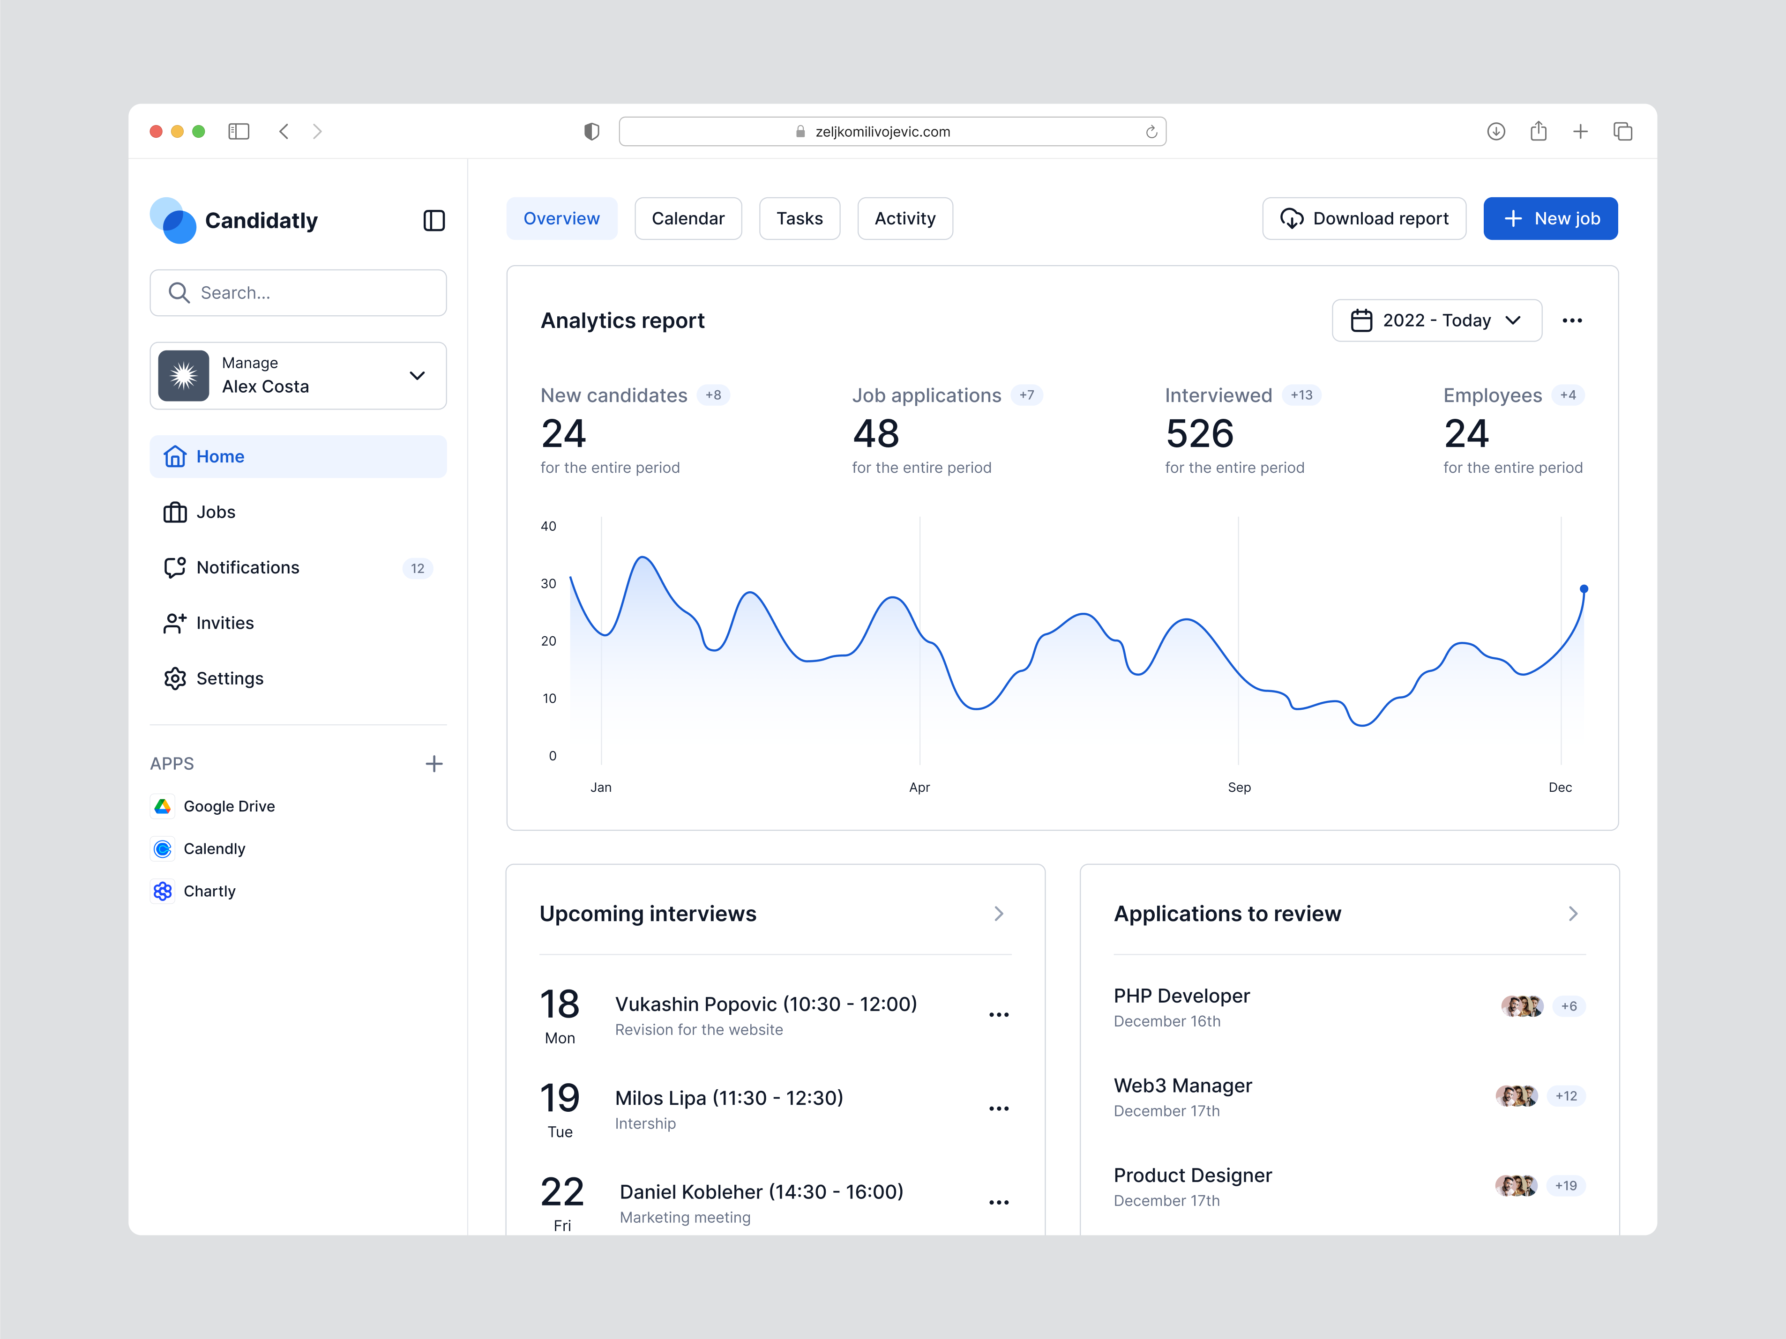Download the analytics report
Screen dimensions: 1786x1339
point(1364,218)
